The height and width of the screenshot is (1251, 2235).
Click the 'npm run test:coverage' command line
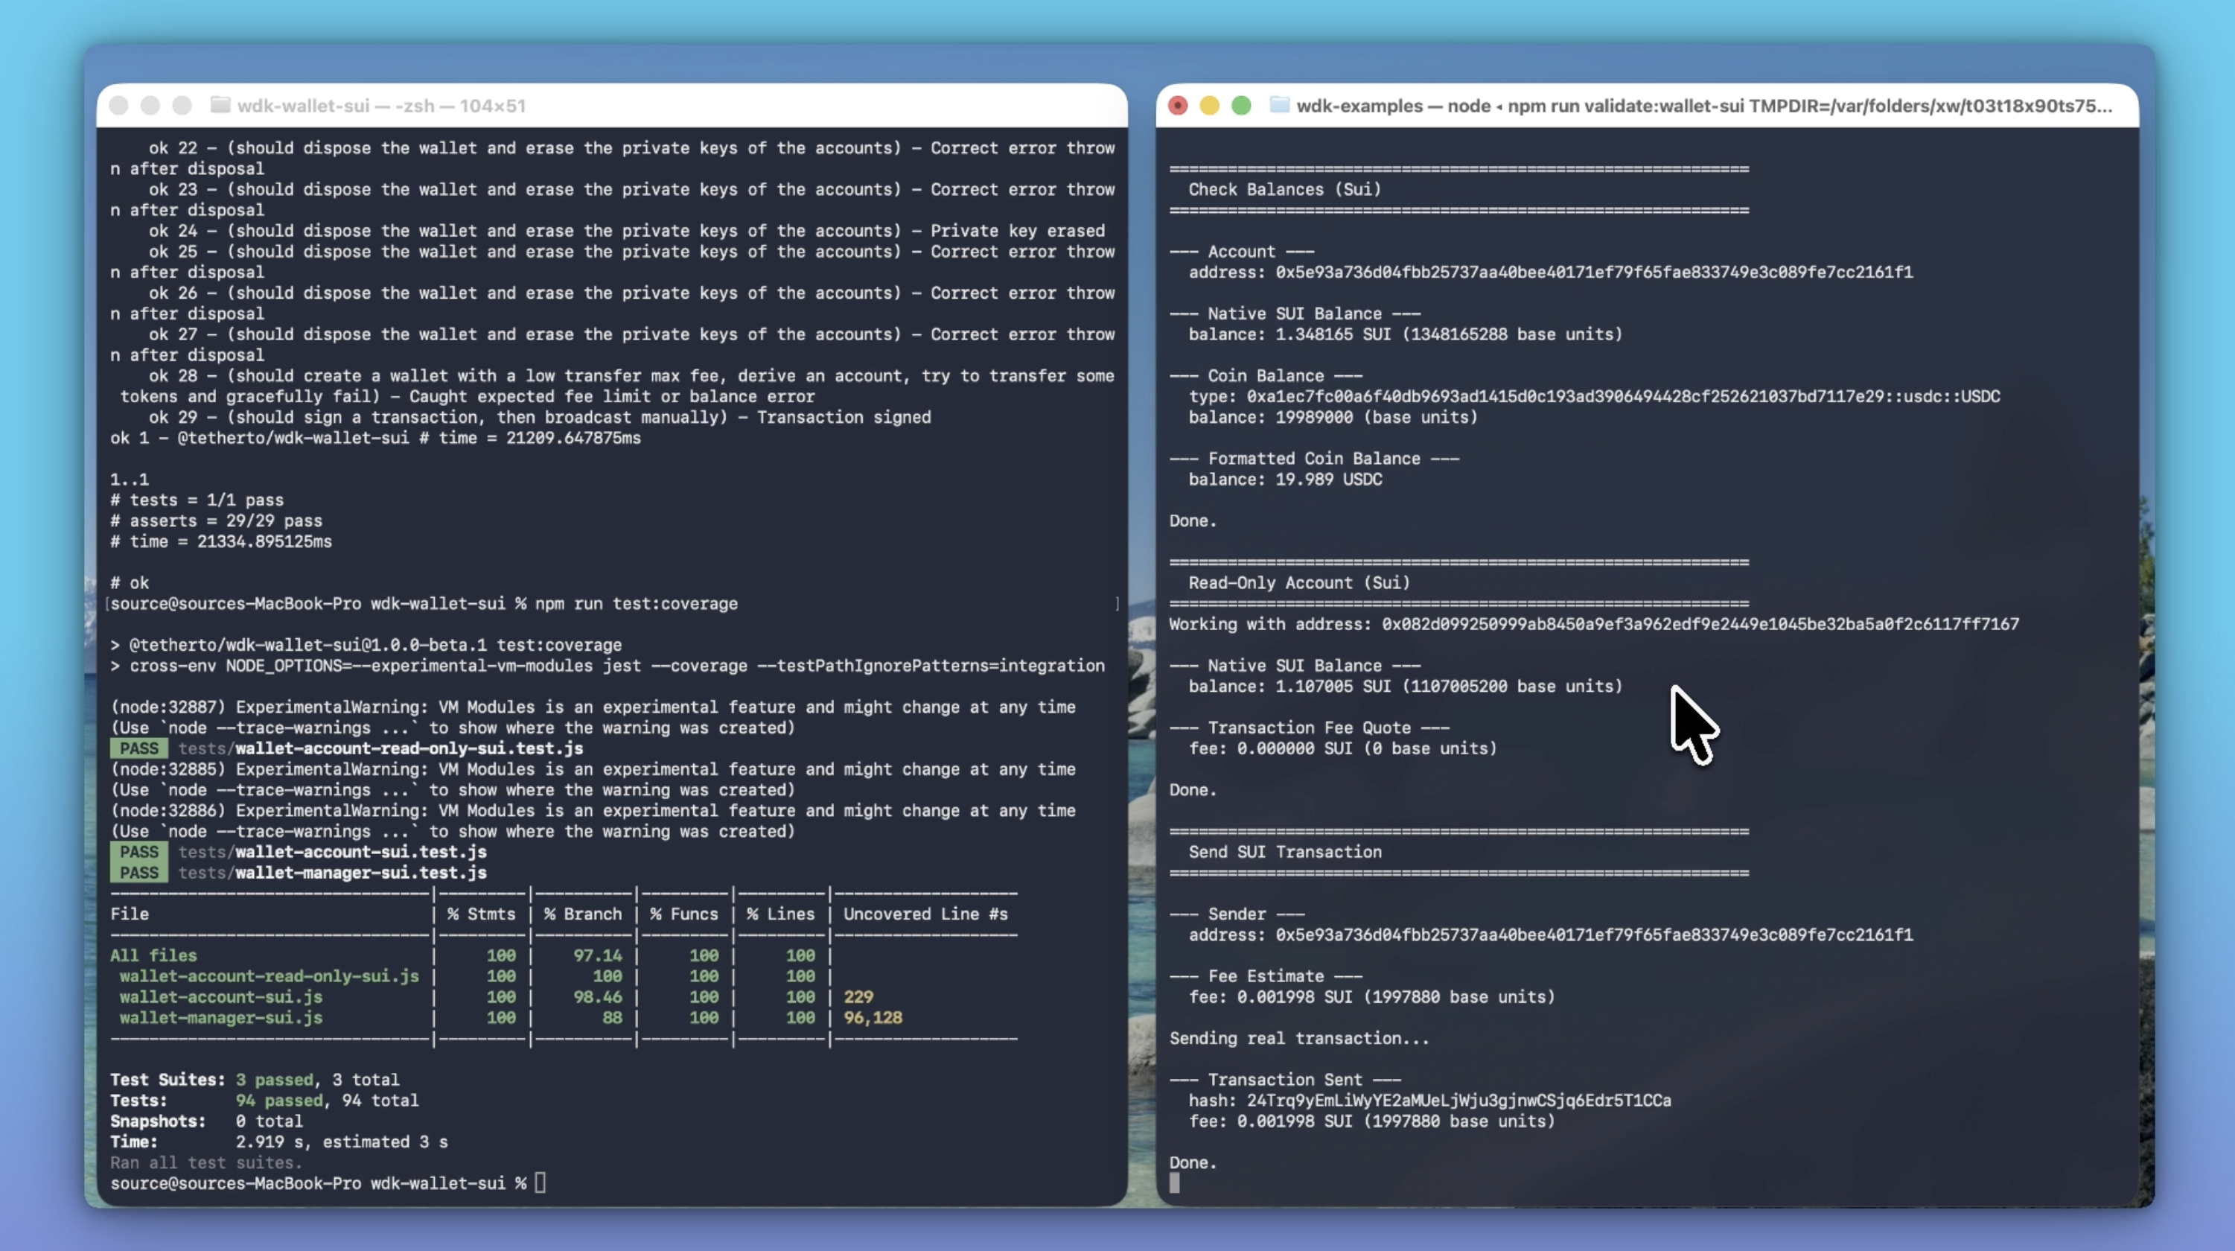tap(636, 604)
